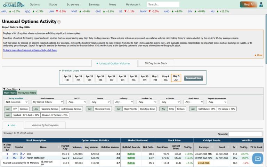The image size is (267, 167).
Task: Toggle the Upcoming Events filter
Action: click(x=103, y=109)
